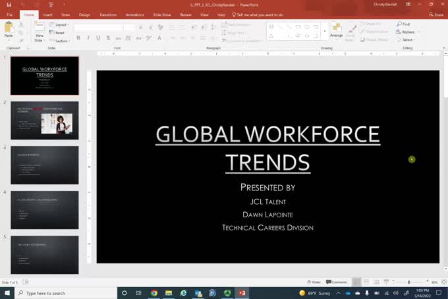Select slide 3 thumbnail
Screen dimensions: 448x299
[x=45, y=165]
